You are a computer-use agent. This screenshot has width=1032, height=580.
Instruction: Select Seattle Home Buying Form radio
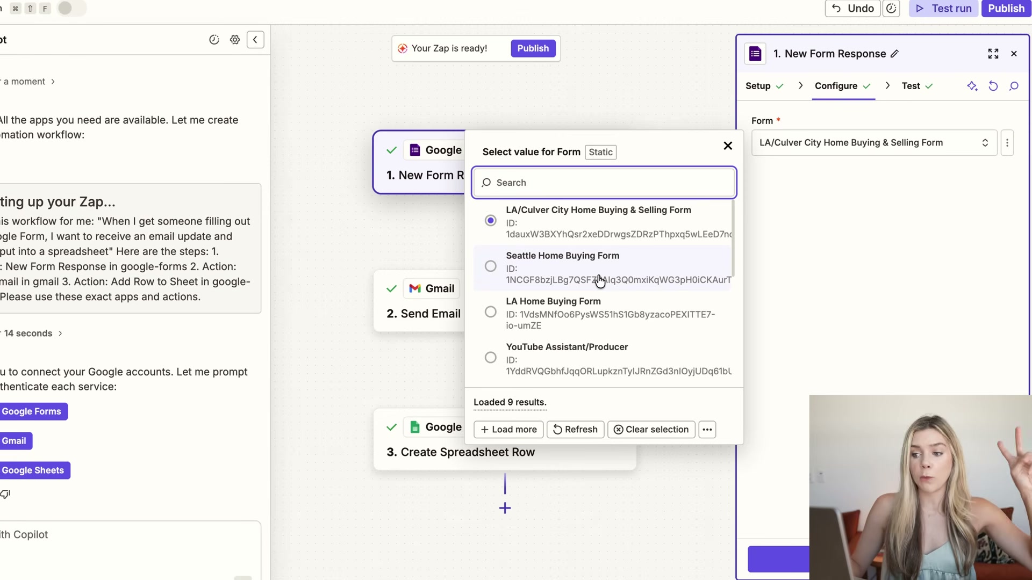[490, 266]
